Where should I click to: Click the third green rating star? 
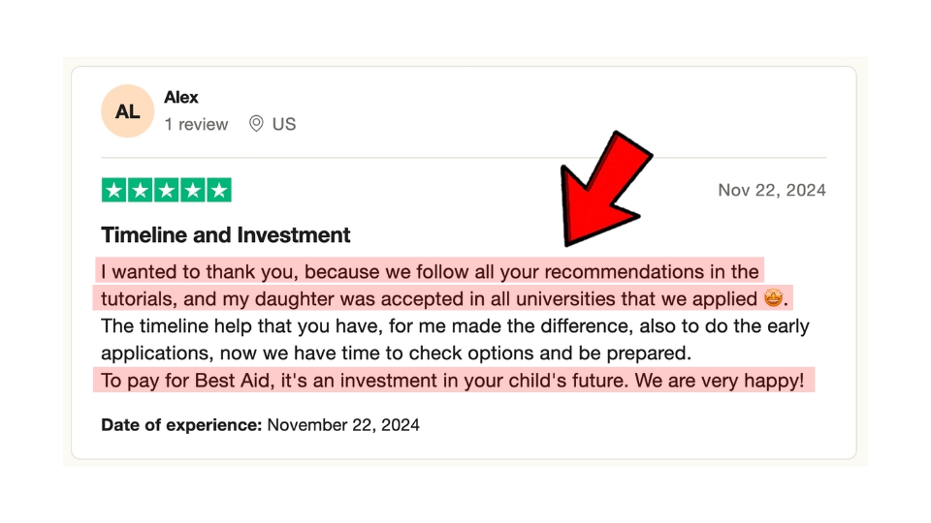(166, 191)
